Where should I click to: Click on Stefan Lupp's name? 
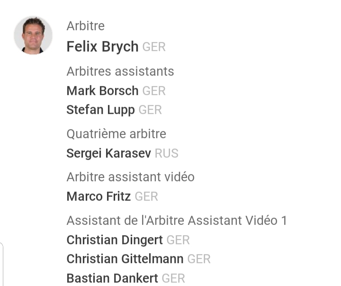click(x=100, y=110)
